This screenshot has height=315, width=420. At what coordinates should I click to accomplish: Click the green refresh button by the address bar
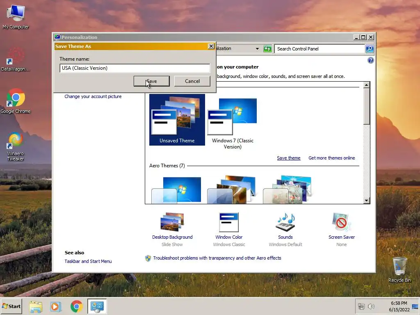coord(267,49)
